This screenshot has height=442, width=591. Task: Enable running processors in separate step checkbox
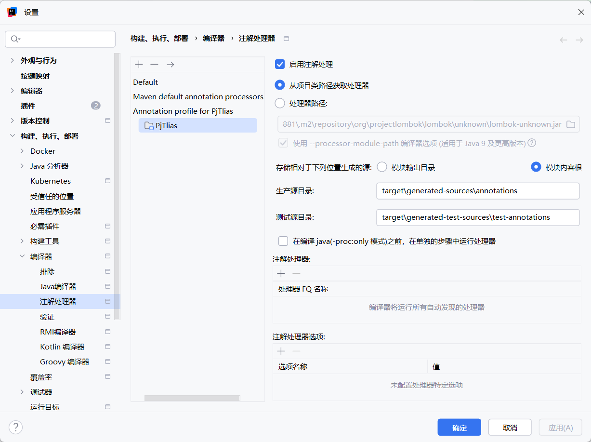click(283, 241)
